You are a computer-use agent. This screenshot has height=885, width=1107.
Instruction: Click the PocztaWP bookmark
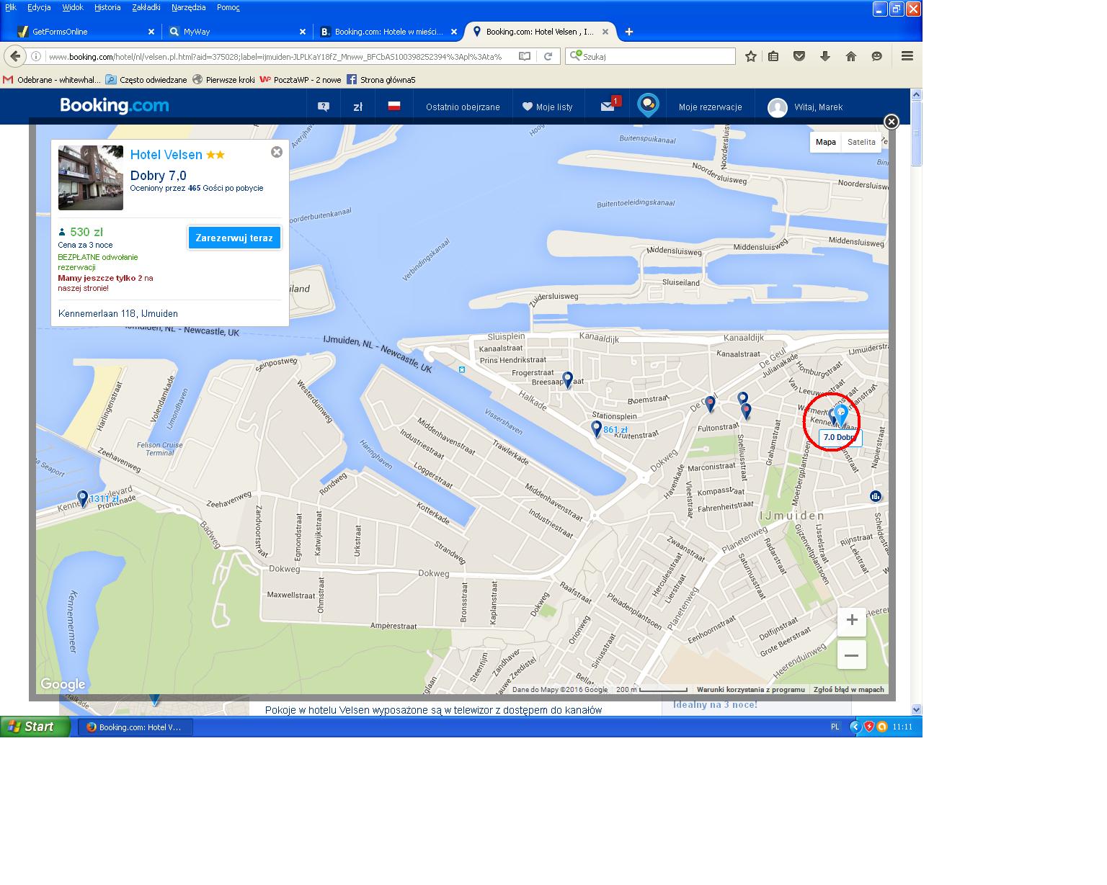click(x=301, y=80)
